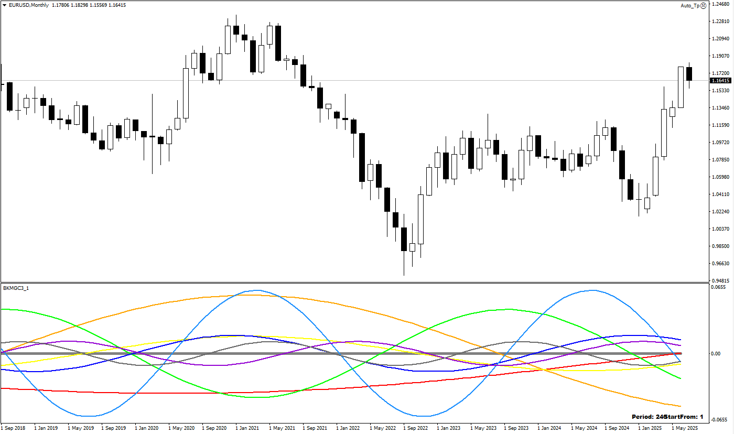The height and width of the screenshot is (434, 734).
Task: Select the EURUSD,Monthly chart title text
Action: click(26, 5)
